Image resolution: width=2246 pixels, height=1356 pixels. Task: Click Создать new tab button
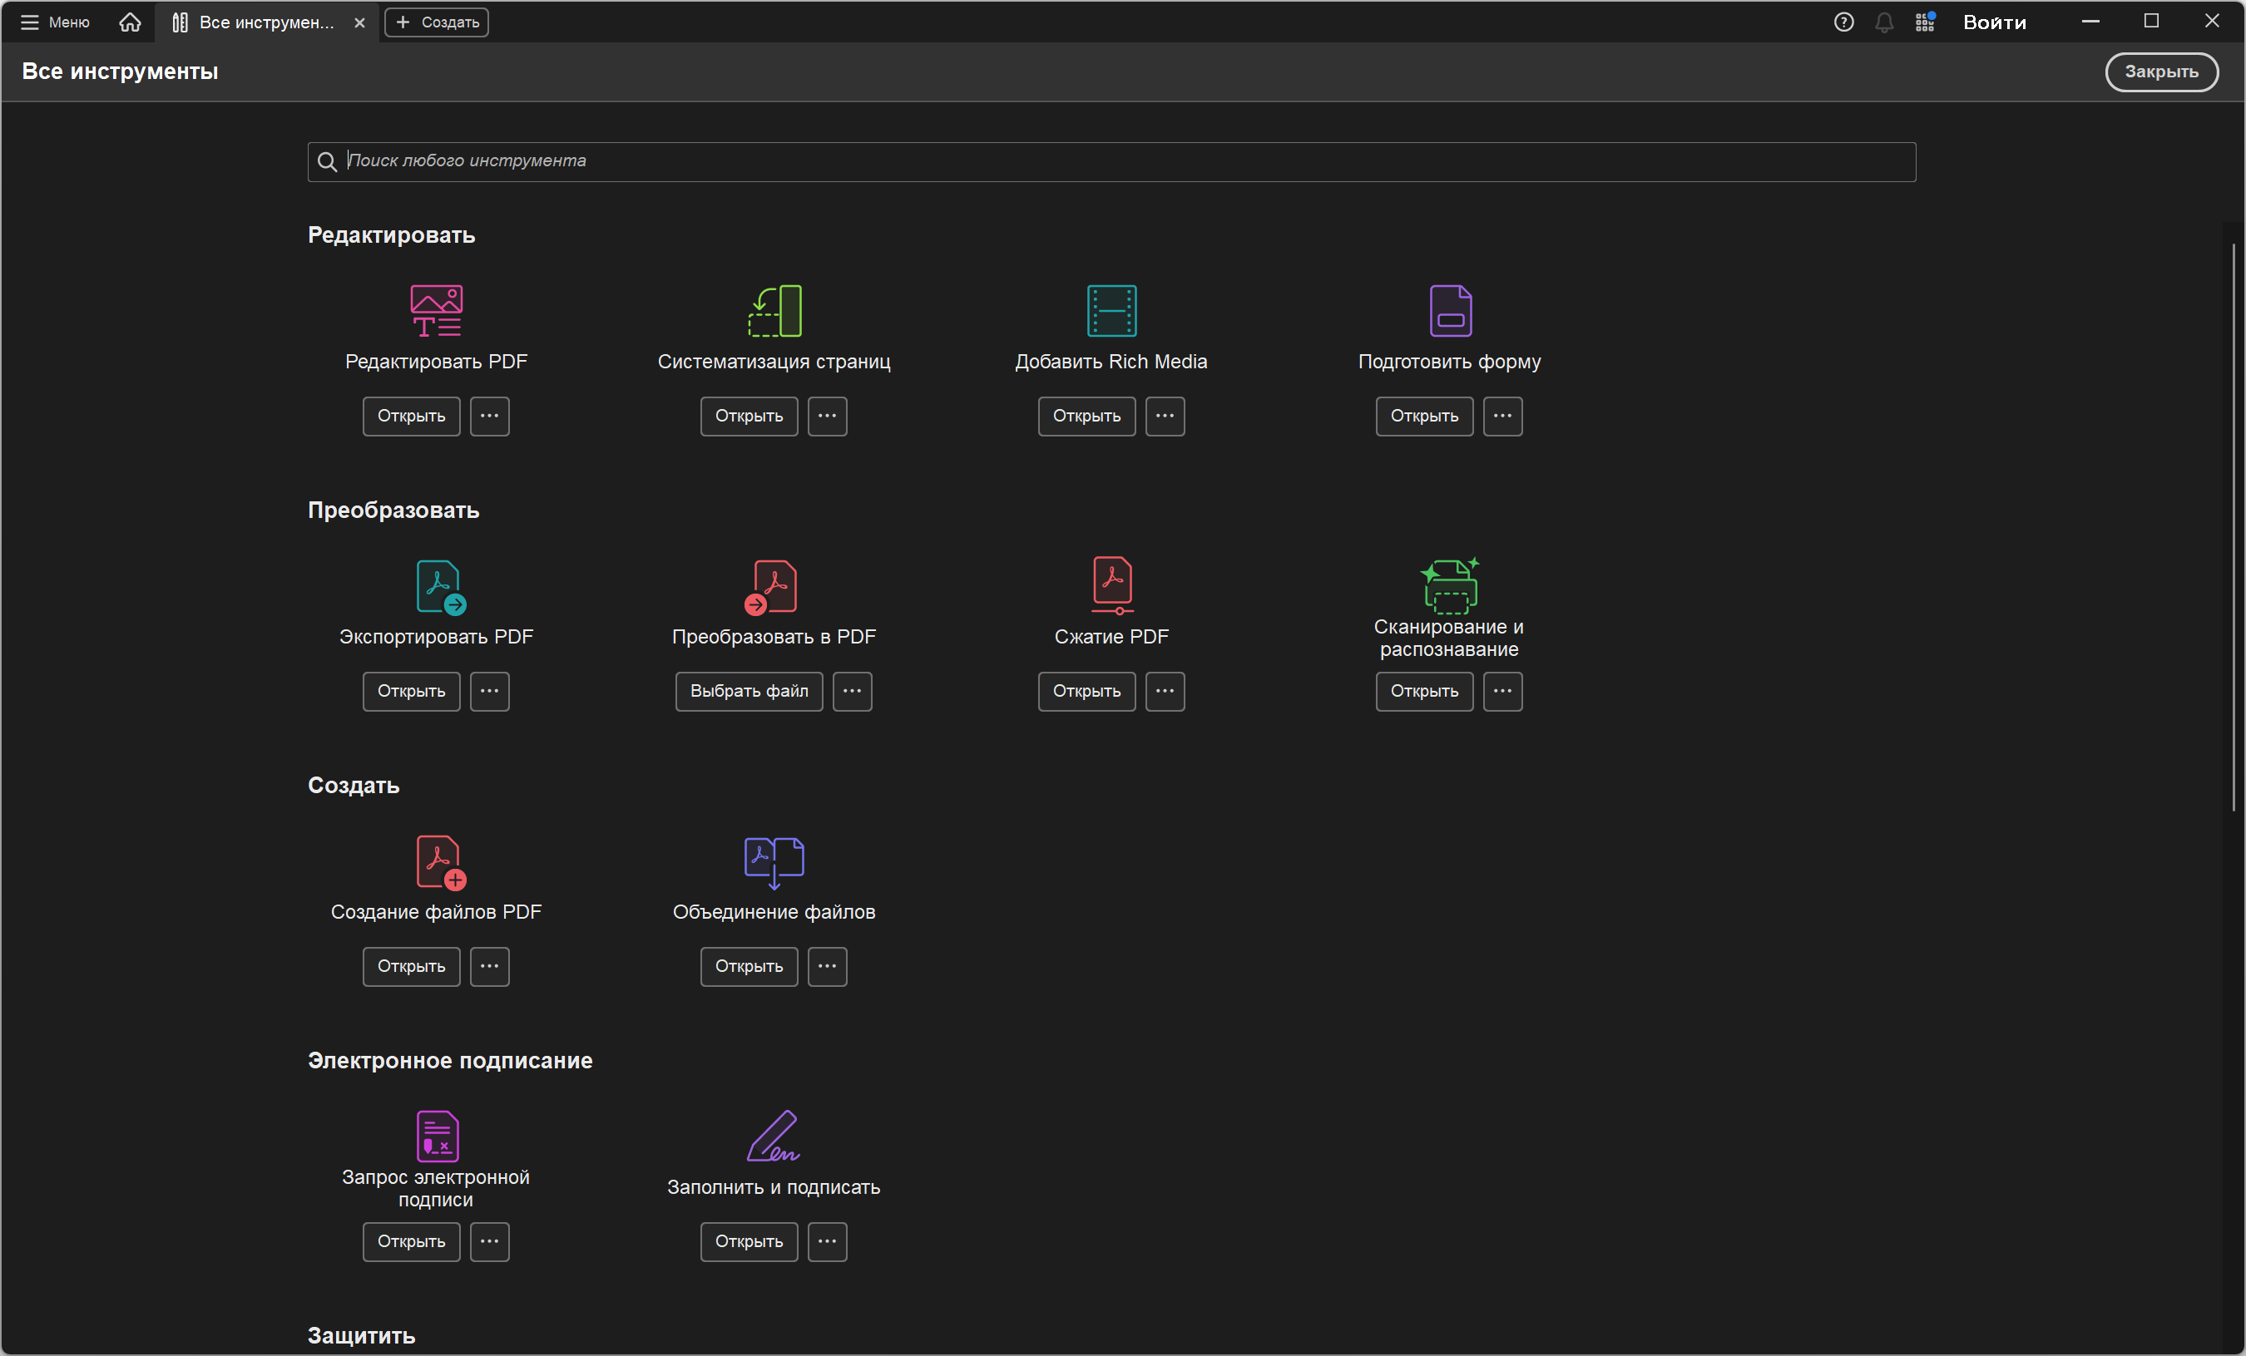pos(437,22)
